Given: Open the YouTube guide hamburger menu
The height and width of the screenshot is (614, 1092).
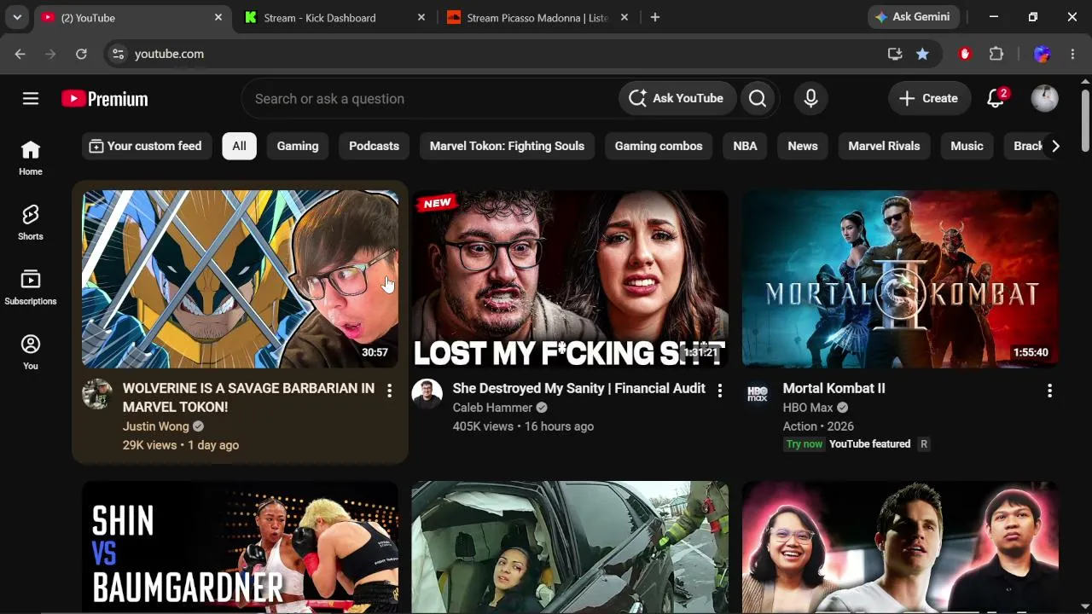Looking at the screenshot, I should click(31, 99).
